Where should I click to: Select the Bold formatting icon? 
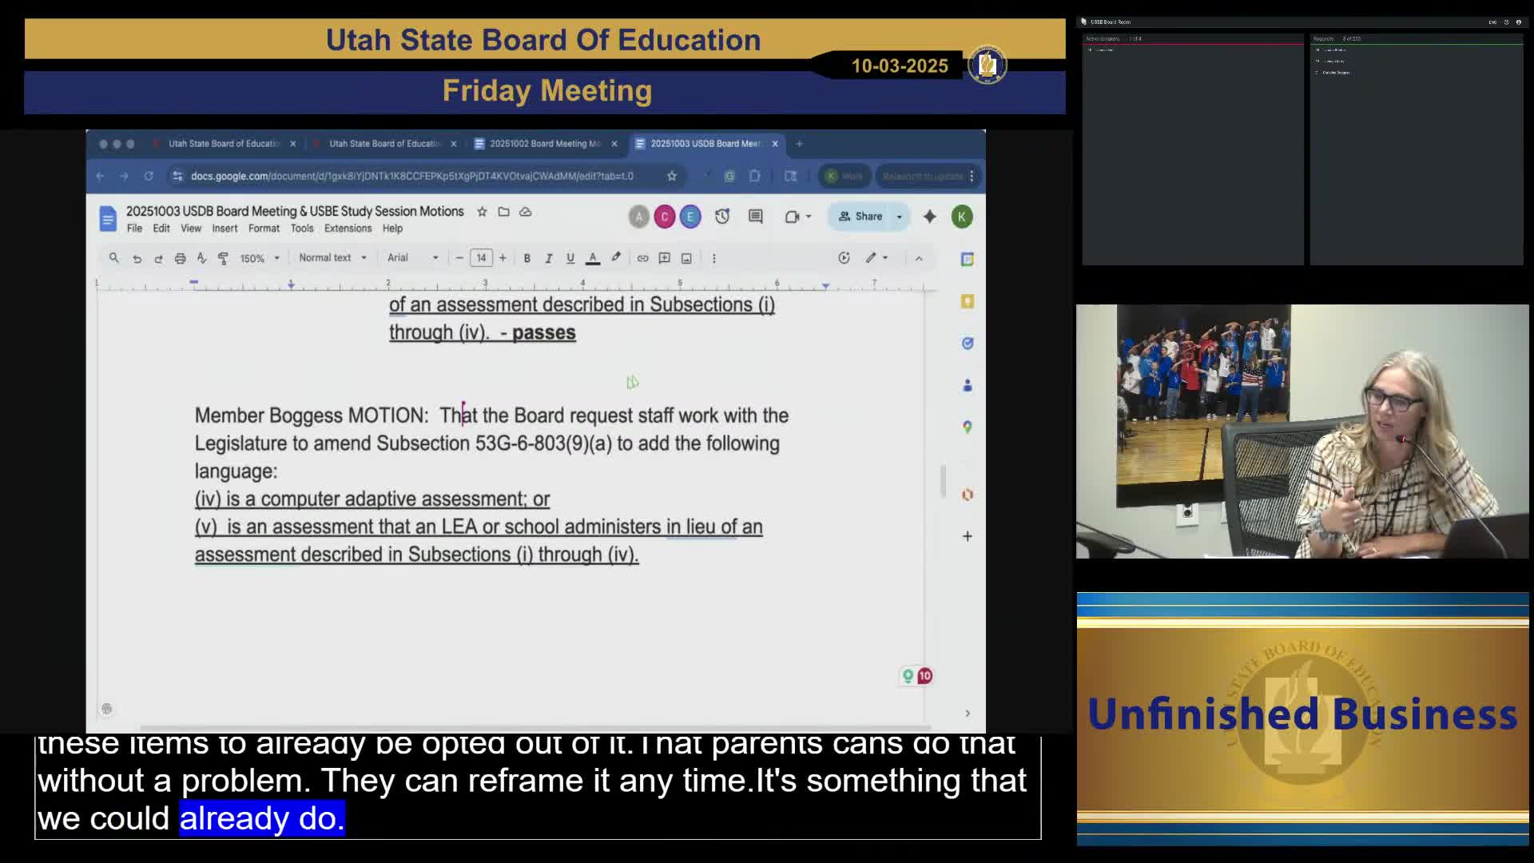click(x=527, y=257)
